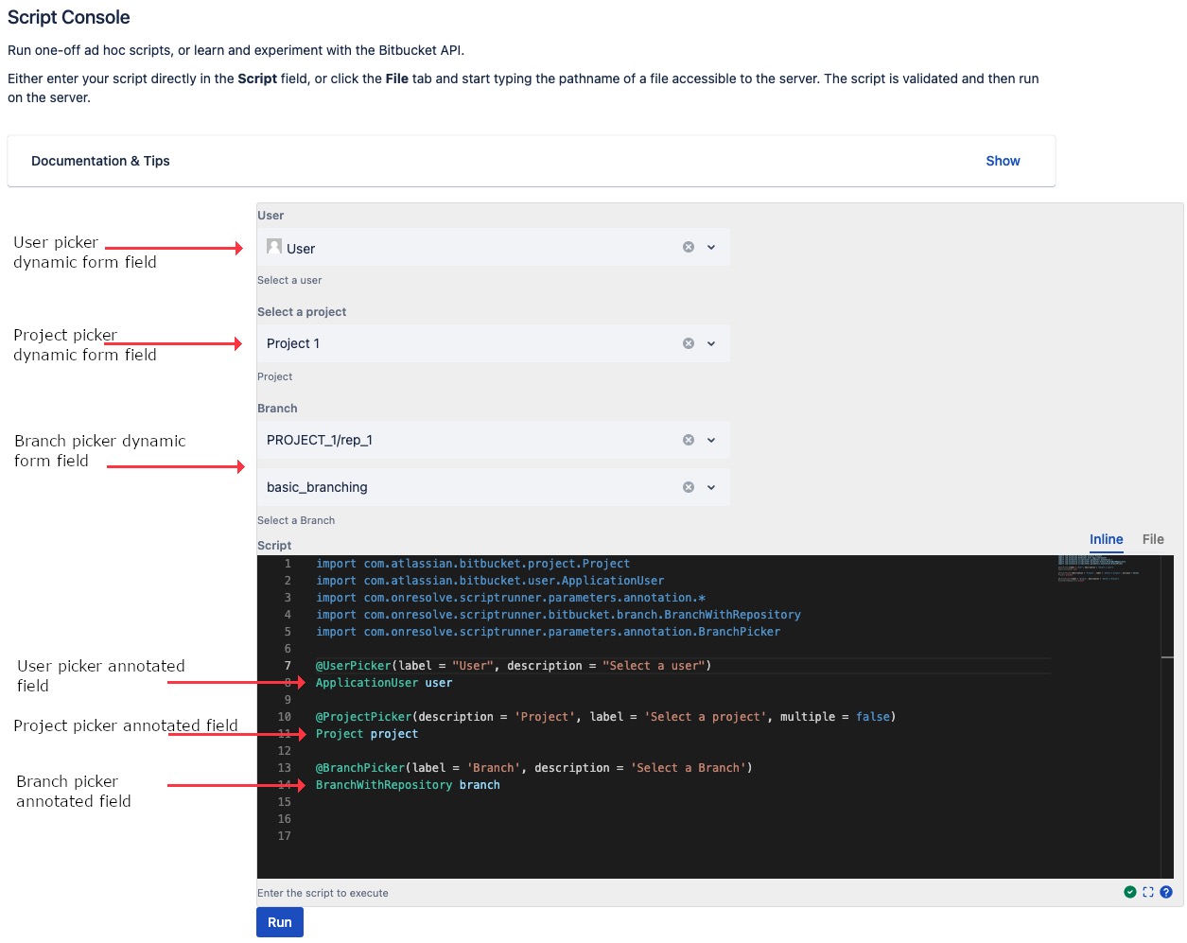Clear the Project 1 selection
The image size is (1187, 943).
tap(689, 343)
